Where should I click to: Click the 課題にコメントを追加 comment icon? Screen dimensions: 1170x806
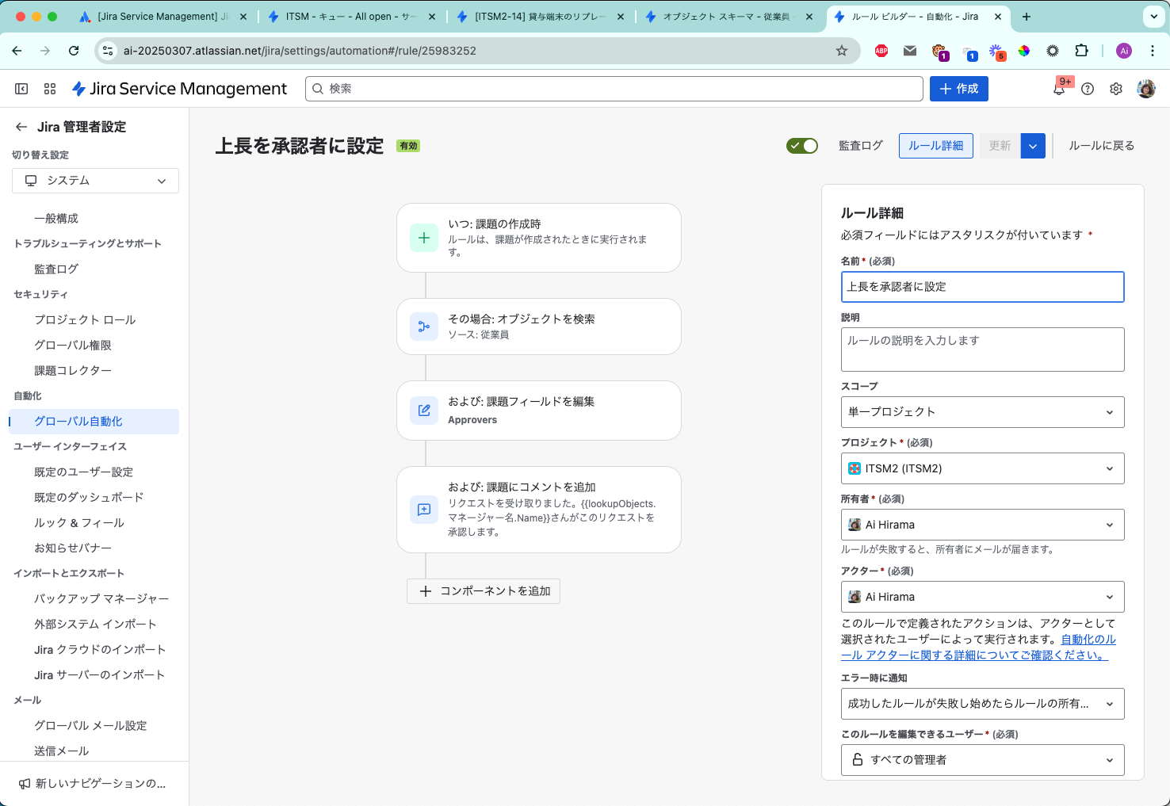coord(424,510)
